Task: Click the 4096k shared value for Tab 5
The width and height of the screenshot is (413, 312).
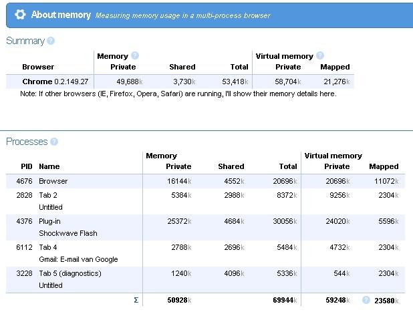Action: (x=234, y=273)
